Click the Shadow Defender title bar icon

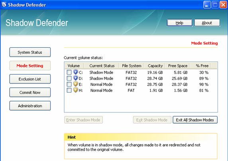(4, 4)
